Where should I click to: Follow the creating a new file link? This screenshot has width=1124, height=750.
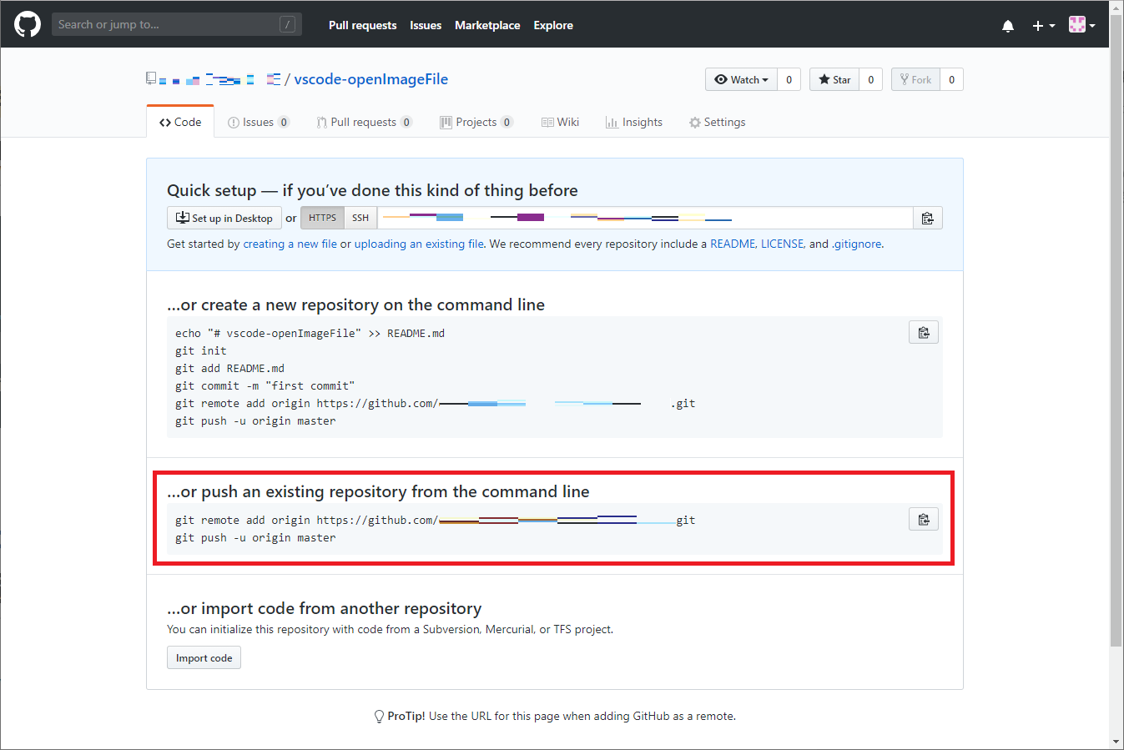pos(290,244)
